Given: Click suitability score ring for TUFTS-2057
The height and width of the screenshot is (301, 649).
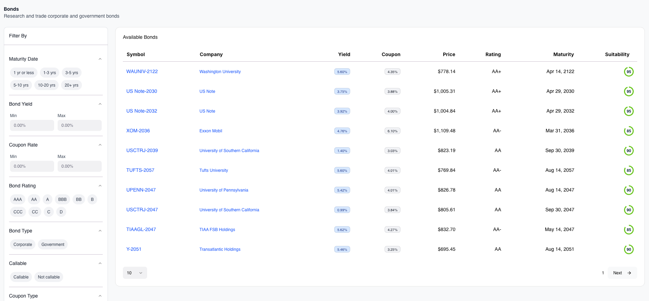Looking at the screenshot, I should click(x=629, y=170).
